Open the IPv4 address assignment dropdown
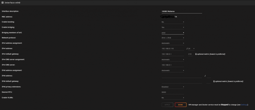Image resolution: width=255 pixels, height=110 pixels. tap(173, 43)
